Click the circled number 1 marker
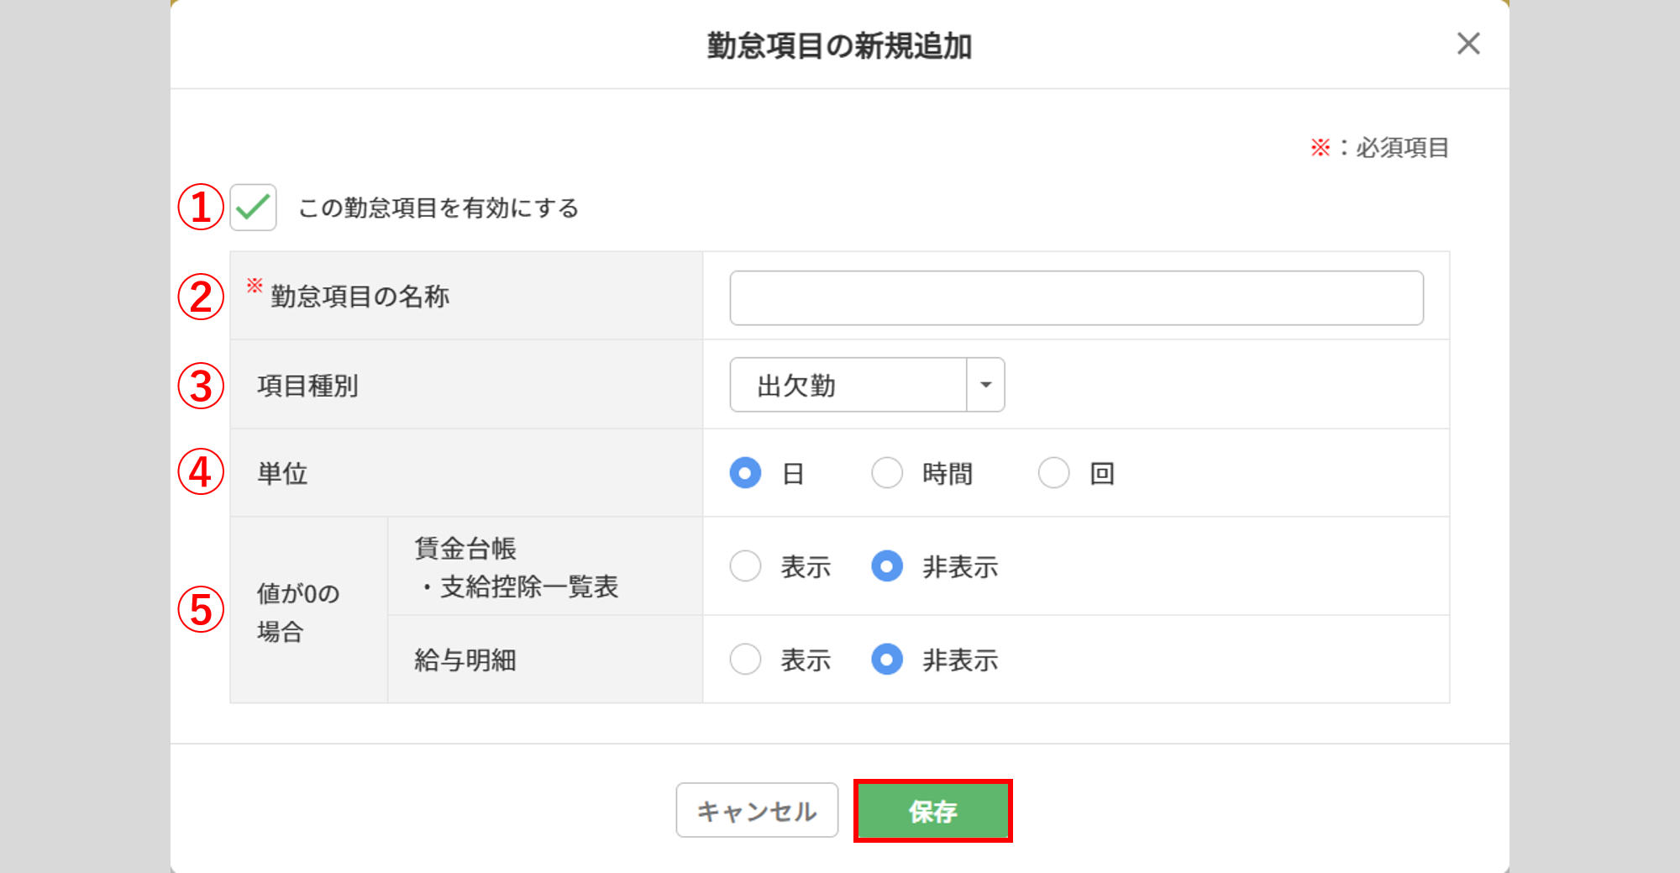Image resolution: width=1680 pixels, height=873 pixels. click(201, 208)
